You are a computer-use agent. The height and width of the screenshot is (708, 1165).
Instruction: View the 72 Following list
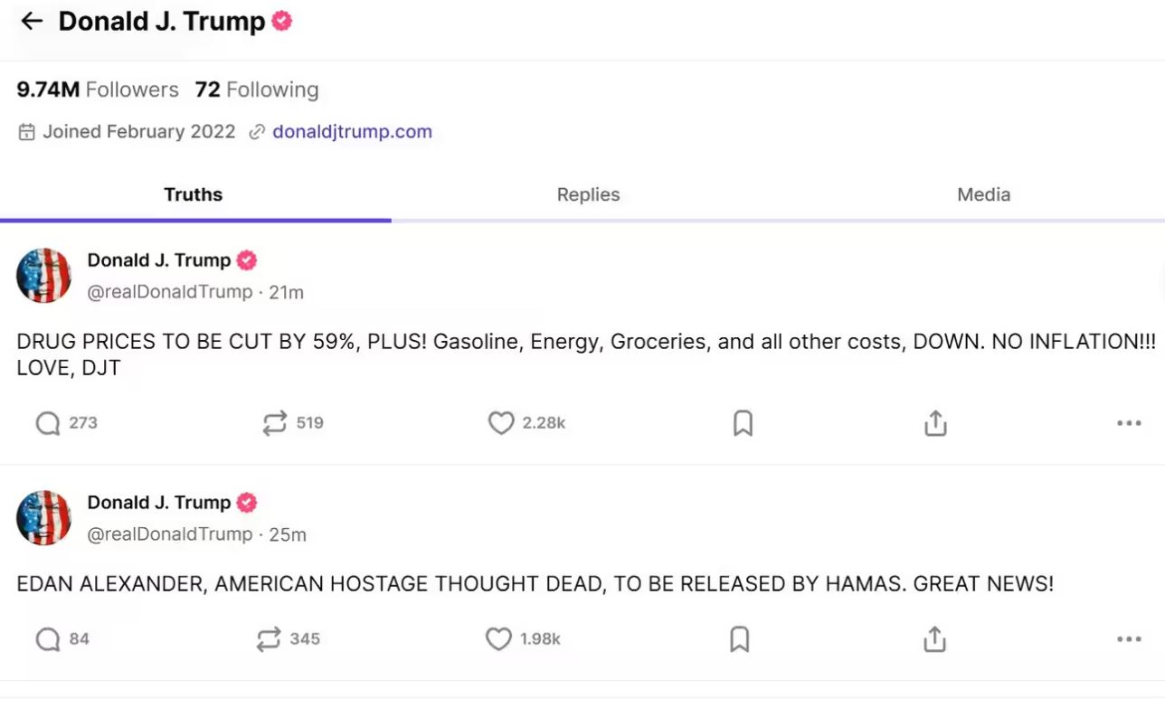(257, 90)
